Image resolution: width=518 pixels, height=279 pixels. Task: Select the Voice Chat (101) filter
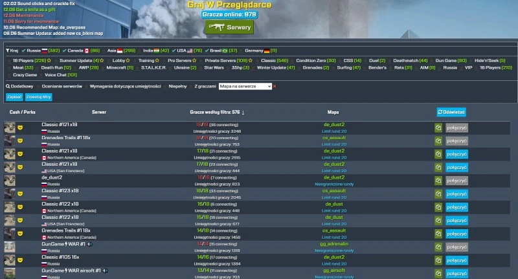pyautogui.click(x=41, y=75)
